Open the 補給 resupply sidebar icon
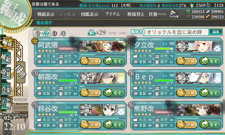Viewport: 225px width, 135px height. (6, 58)
